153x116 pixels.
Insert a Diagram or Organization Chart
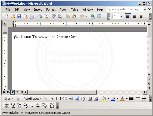[83, 99]
